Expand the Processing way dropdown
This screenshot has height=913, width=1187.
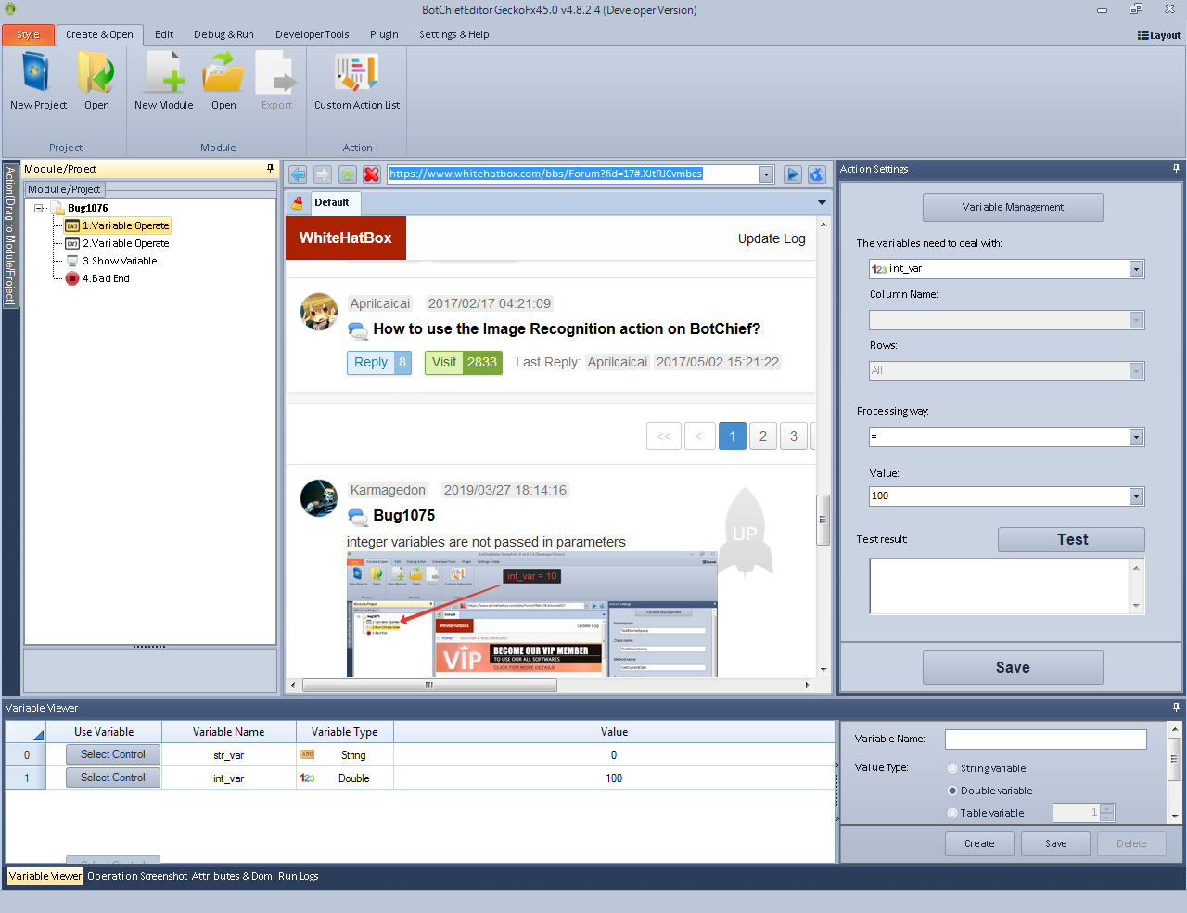click(1136, 437)
